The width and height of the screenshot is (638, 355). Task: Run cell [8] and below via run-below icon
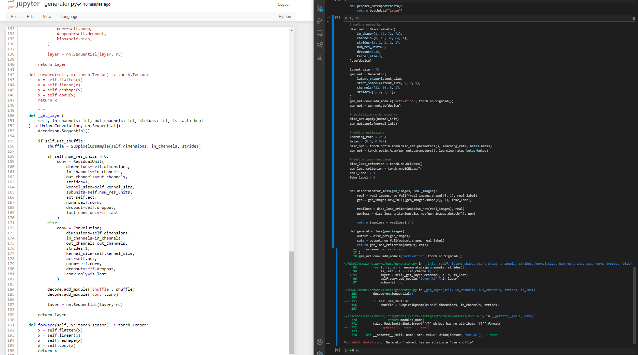coord(351,18)
